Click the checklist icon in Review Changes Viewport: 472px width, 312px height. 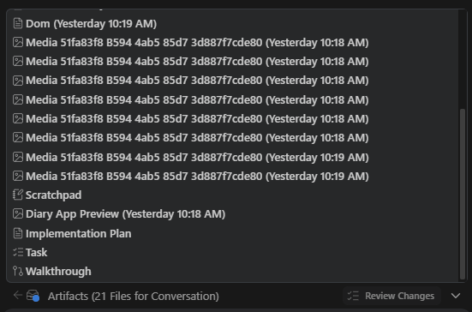(353, 296)
